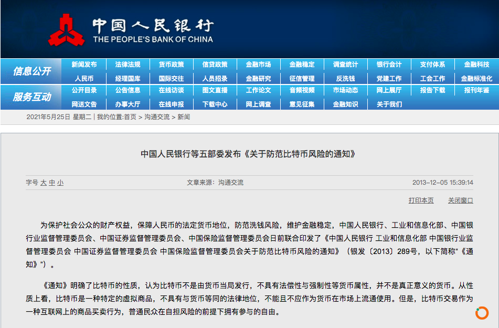
Task: Navigate to 金融市场
Action: click(258, 65)
